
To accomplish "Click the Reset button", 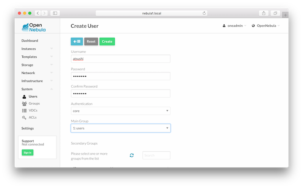I will (91, 42).
